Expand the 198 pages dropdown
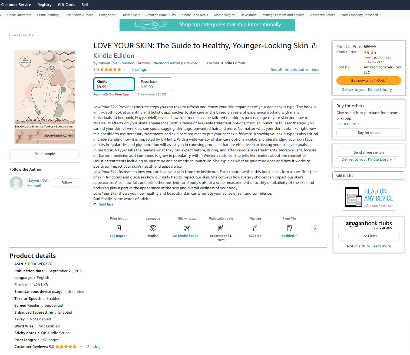This screenshot has width=410, height=355. coord(119,236)
